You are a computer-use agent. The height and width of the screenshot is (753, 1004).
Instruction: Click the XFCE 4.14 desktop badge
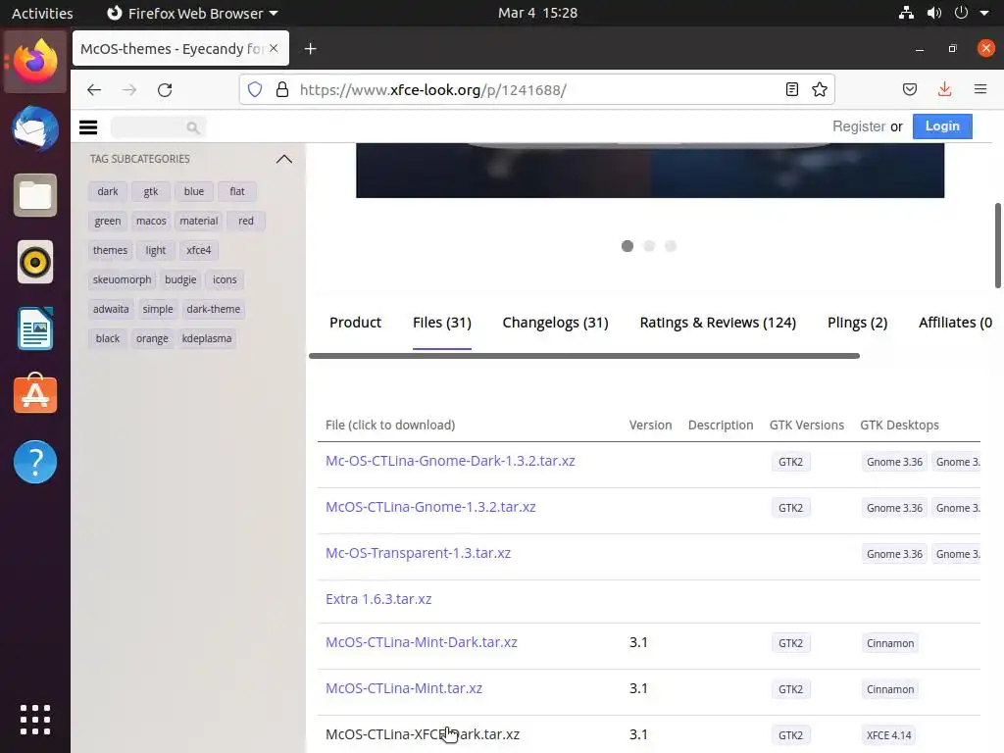pyautogui.click(x=888, y=735)
